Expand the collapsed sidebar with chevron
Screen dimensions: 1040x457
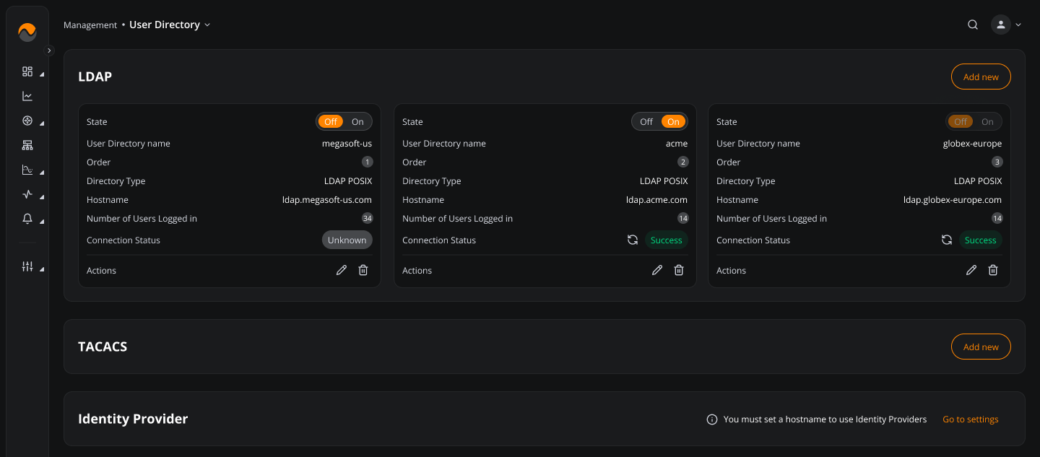pos(49,51)
